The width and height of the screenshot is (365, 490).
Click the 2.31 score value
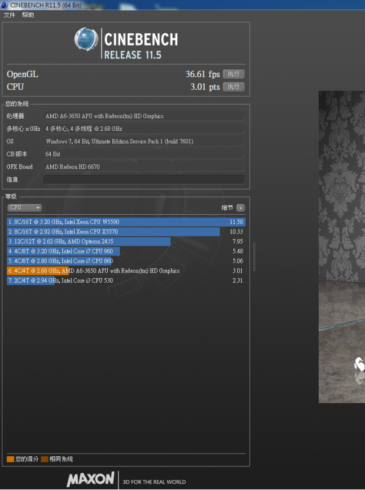pos(237,280)
